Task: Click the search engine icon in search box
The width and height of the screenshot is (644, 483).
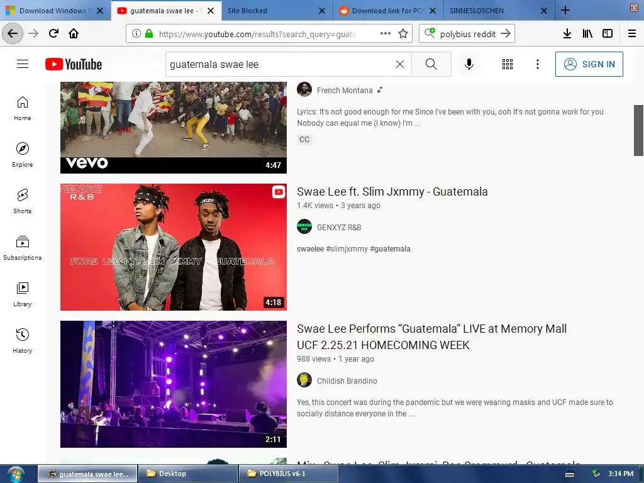Action: point(430,33)
